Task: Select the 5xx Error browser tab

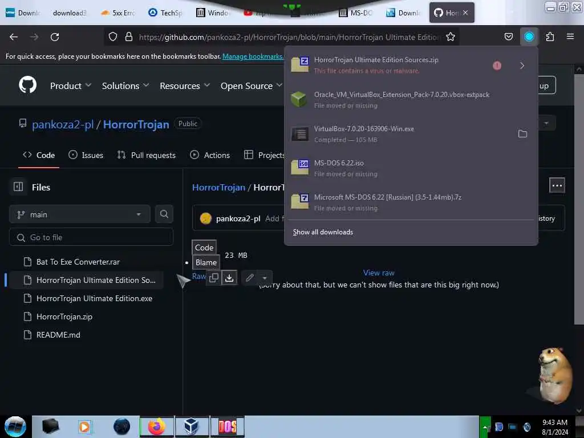Action: tap(117, 13)
